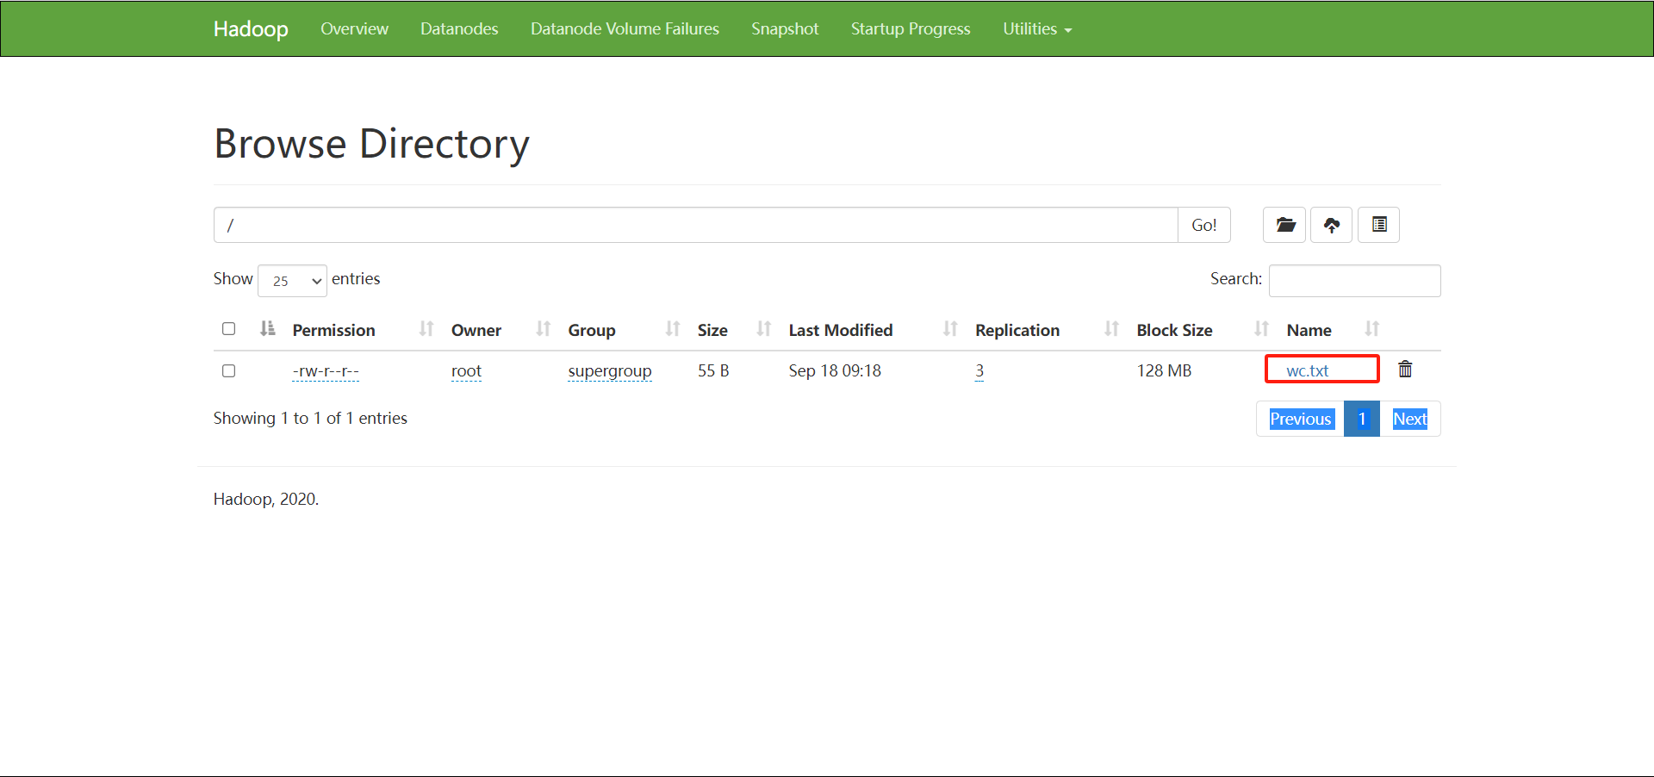
Task: Open the Show entries dropdown
Action: [x=292, y=281]
